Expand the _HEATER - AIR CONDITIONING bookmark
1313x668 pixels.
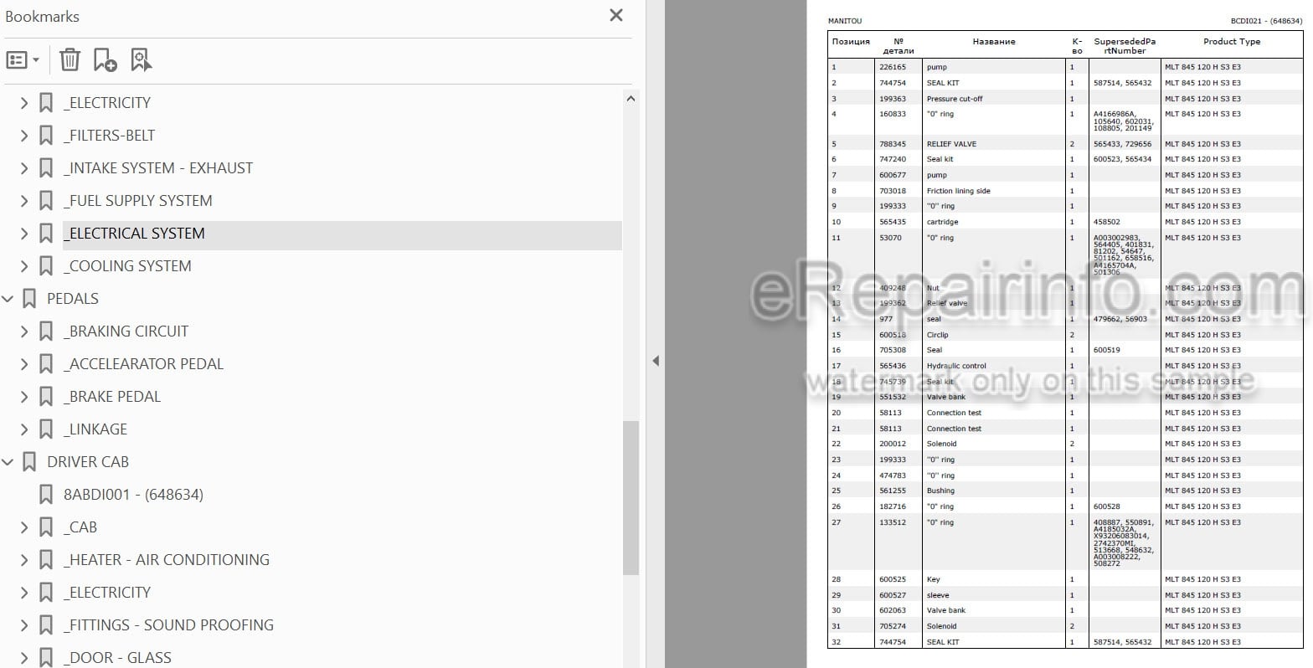[24, 560]
